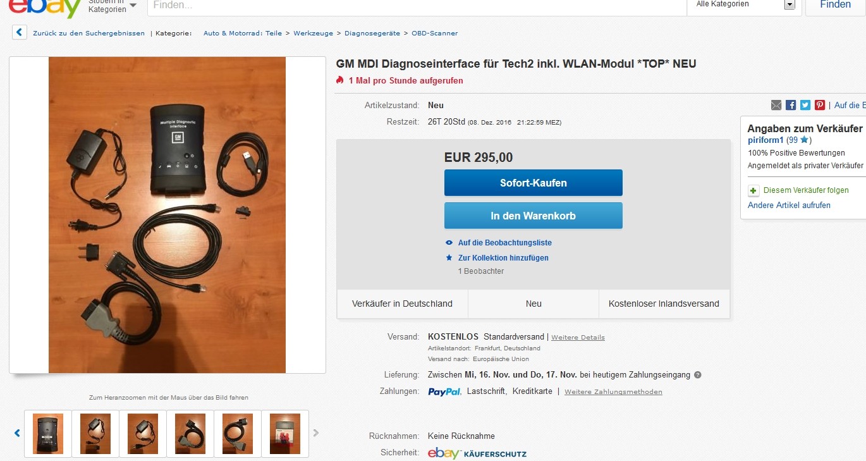View the OBD cable thumbnail
This screenshot has height=461, width=866.
[x=191, y=433]
